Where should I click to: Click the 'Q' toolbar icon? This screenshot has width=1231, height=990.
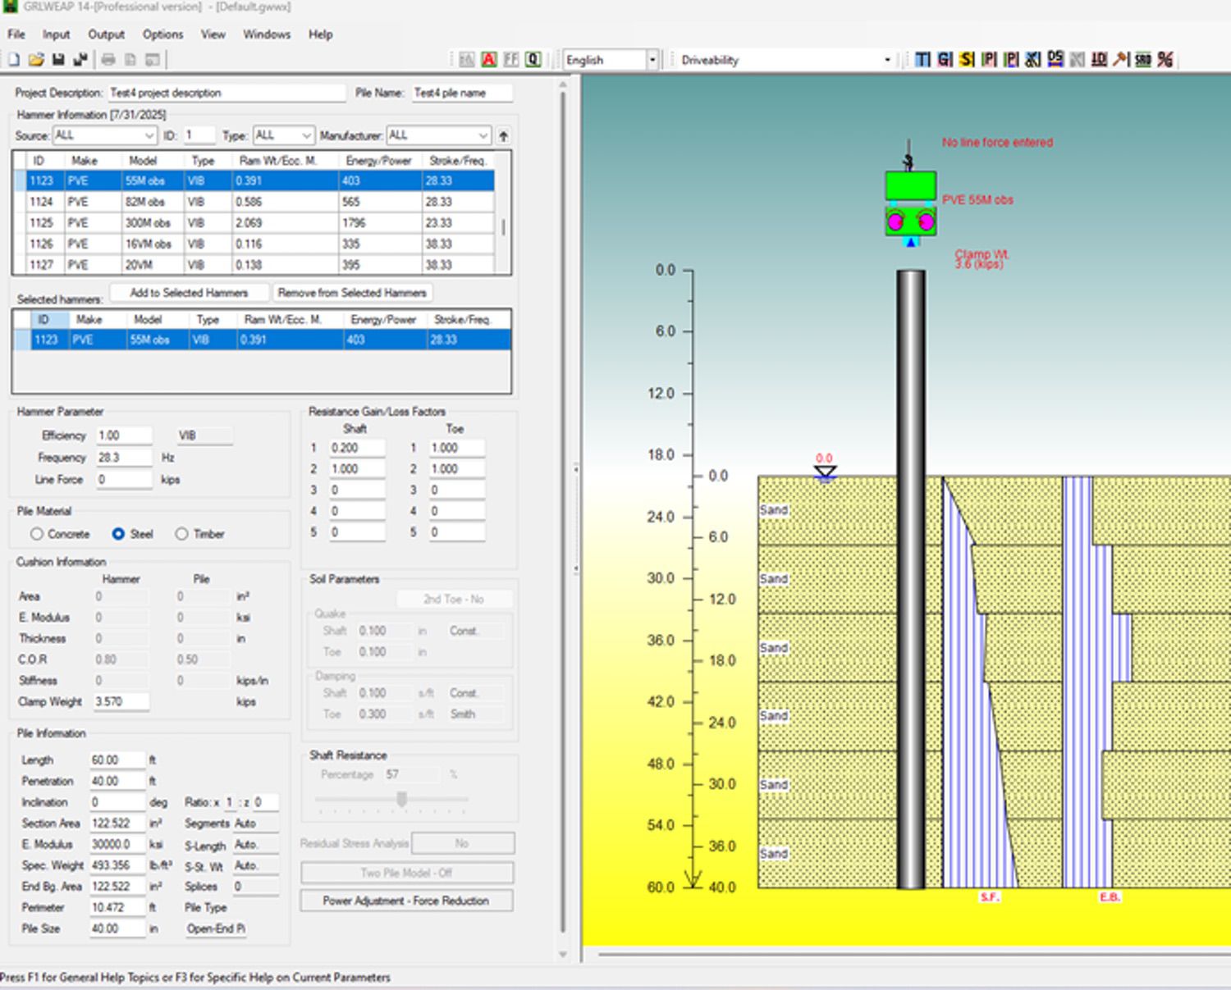click(533, 60)
